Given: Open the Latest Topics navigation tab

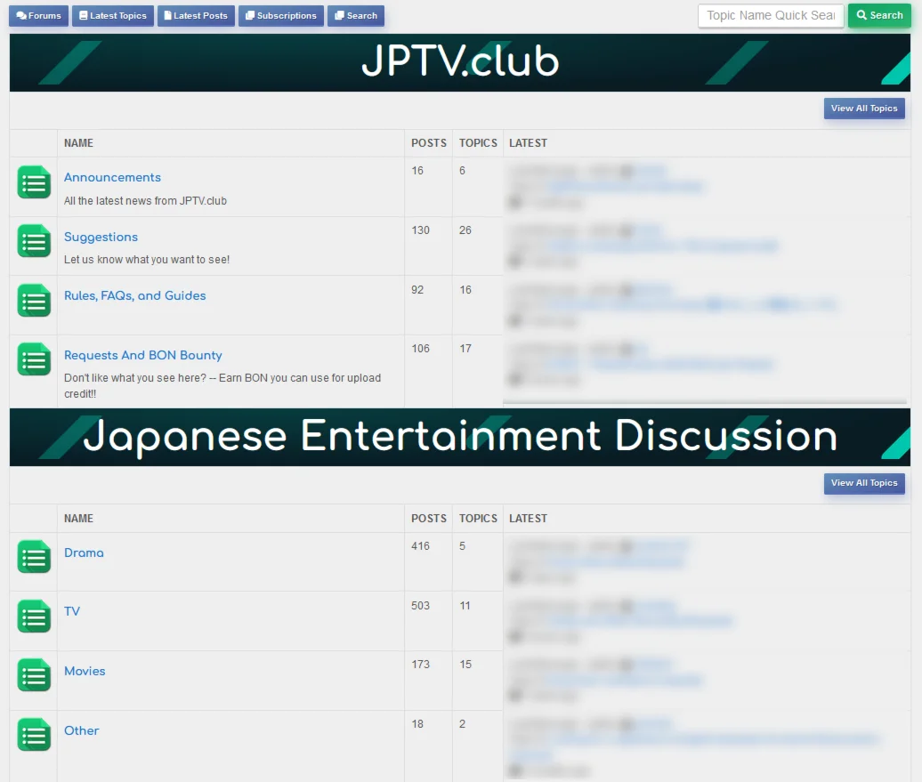Looking at the screenshot, I should coord(113,16).
